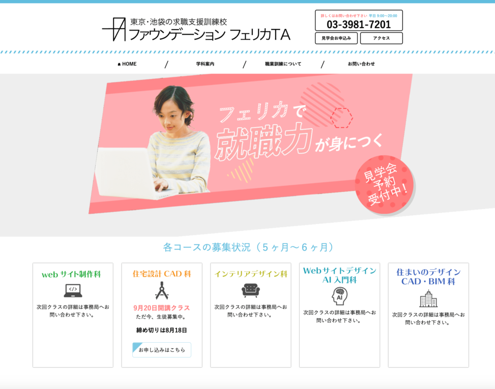The width and height of the screenshot is (495, 389).
Task: Click the AI head icon in AI 入門科 card
Action: 339,296
